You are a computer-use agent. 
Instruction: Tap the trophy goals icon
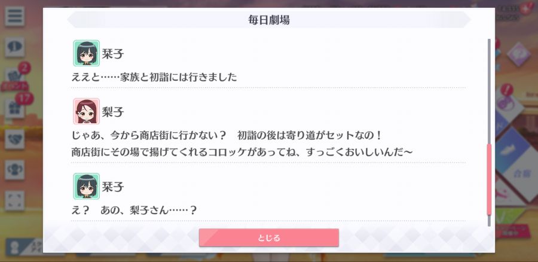coord(15,170)
